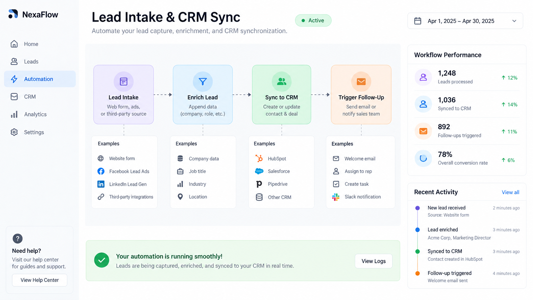Click the conversion rate ring icon

(x=423, y=158)
